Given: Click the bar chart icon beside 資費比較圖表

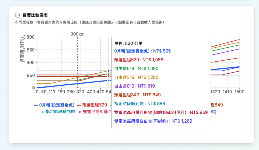Looking at the screenshot, I should point(18,15).
